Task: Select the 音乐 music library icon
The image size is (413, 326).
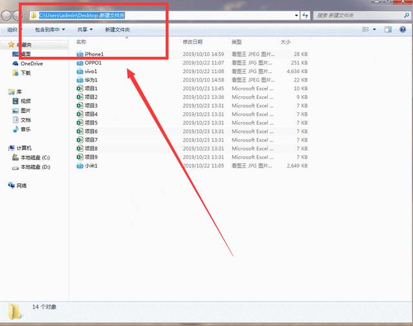Action: (15, 130)
